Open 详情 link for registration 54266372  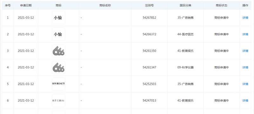[x=245, y=34]
